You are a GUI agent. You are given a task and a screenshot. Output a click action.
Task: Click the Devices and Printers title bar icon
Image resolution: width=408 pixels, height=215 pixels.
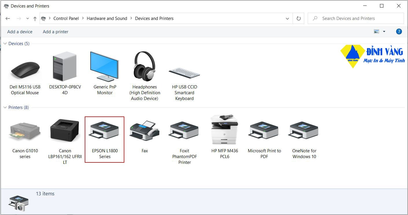point(6,6)
